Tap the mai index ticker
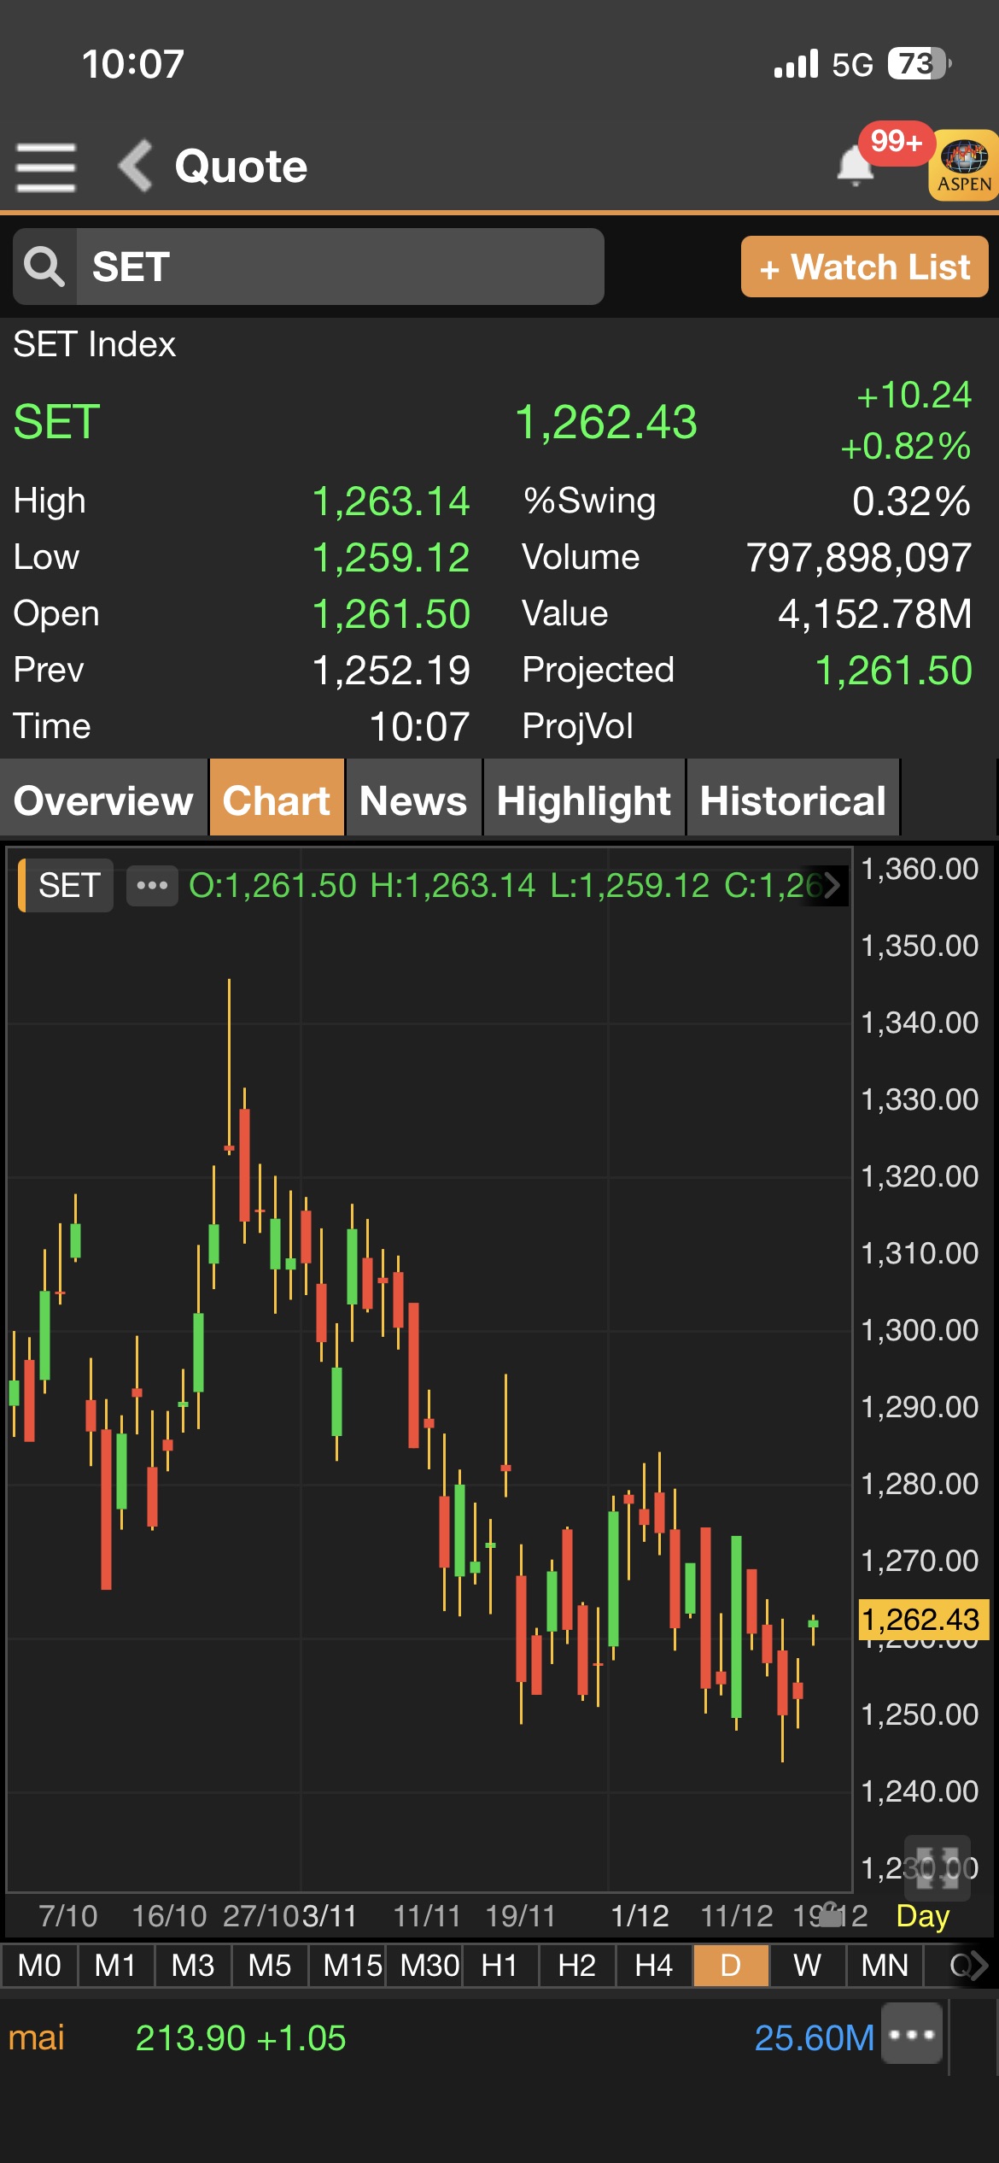This screenshot has height=2163, width=999. (37, 2038)
